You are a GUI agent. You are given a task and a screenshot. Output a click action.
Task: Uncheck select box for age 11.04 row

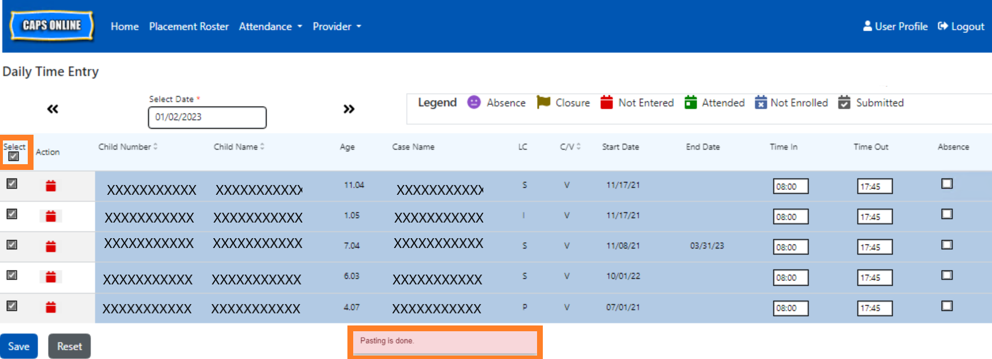click(x=12, y=183)
